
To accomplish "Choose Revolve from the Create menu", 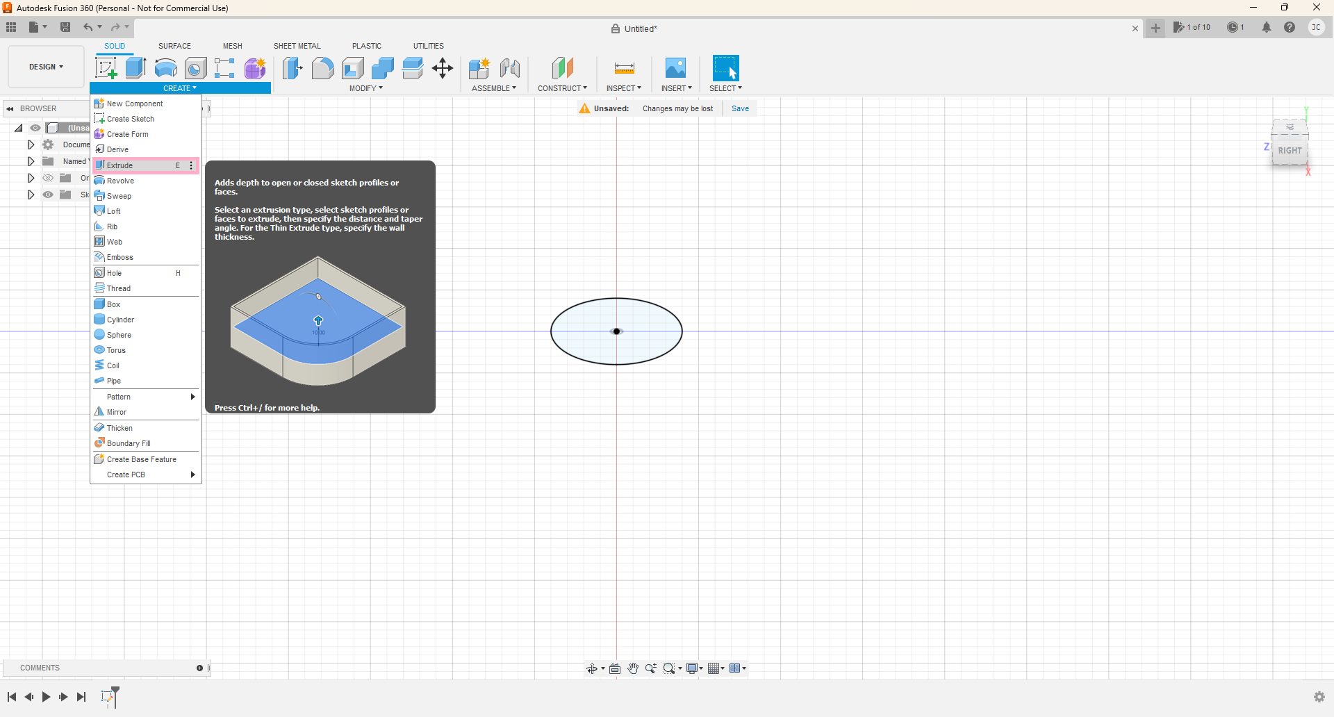I will point(146,181).
